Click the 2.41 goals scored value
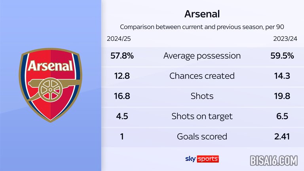 click(x=282, y=137)
